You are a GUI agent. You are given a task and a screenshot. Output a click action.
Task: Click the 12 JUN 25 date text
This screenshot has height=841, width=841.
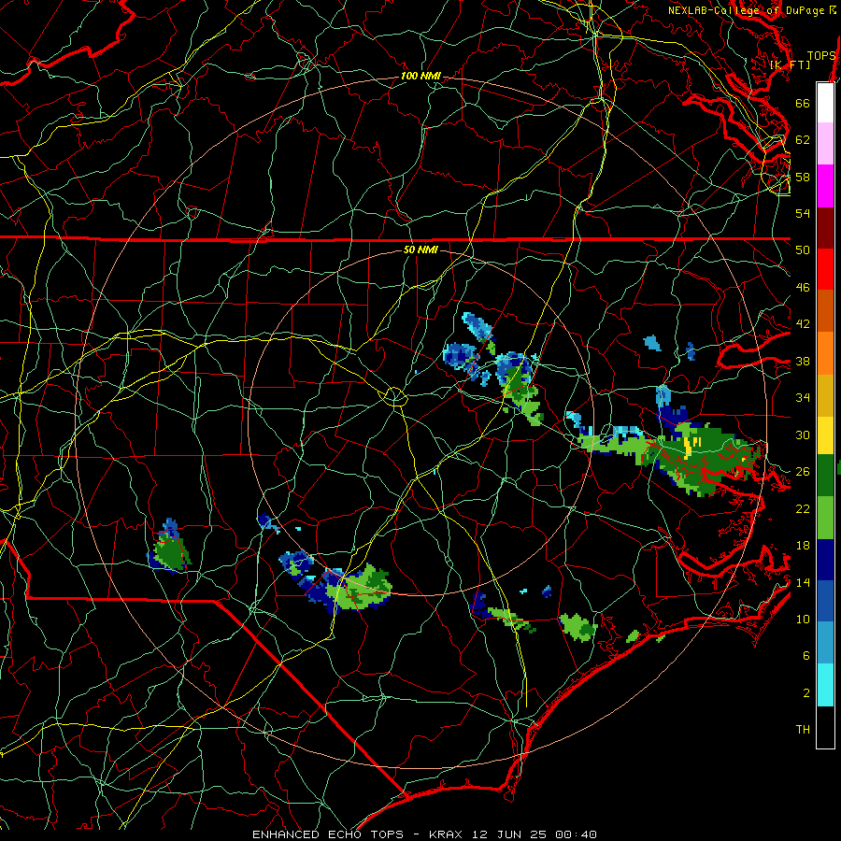pyautogui.click(x=511, y=834)
